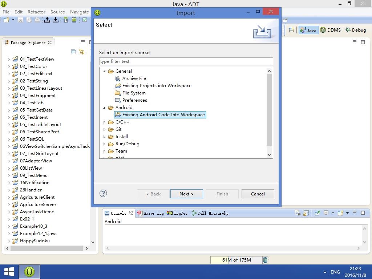Open the Source menu

pos(58,12)
